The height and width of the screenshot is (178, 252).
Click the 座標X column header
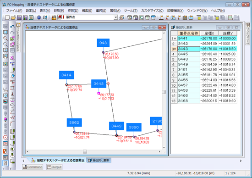click(209, 33)
